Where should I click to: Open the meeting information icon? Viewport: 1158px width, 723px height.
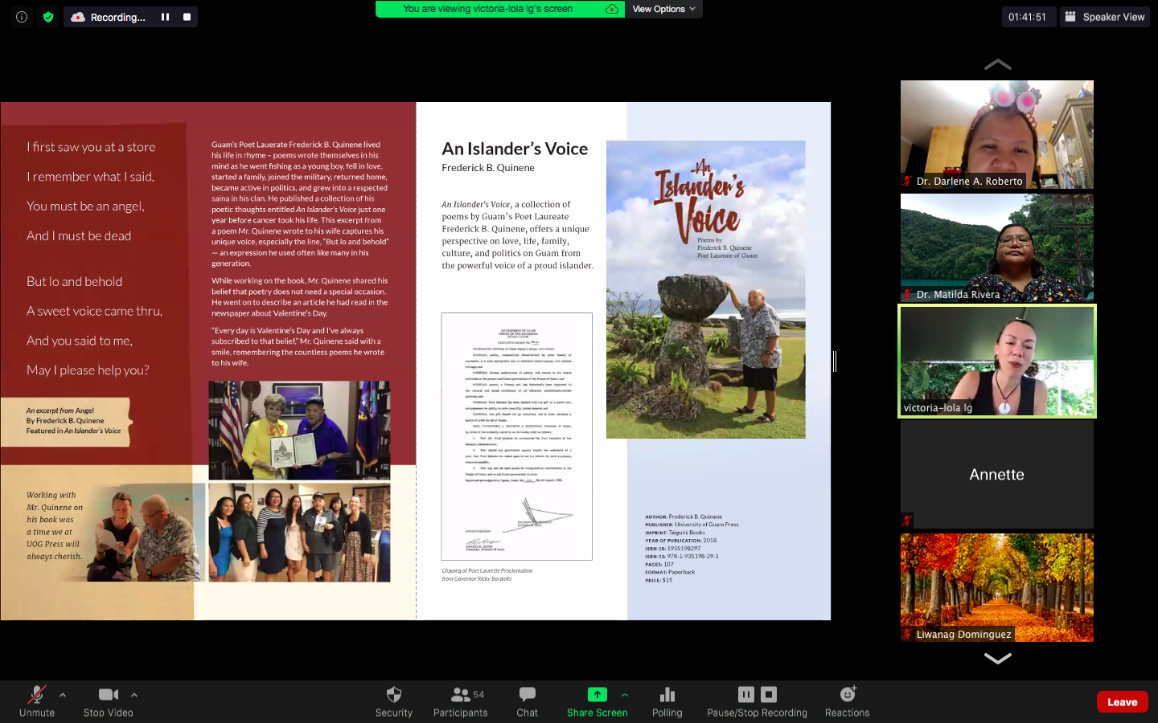click(x=22, y=17)
